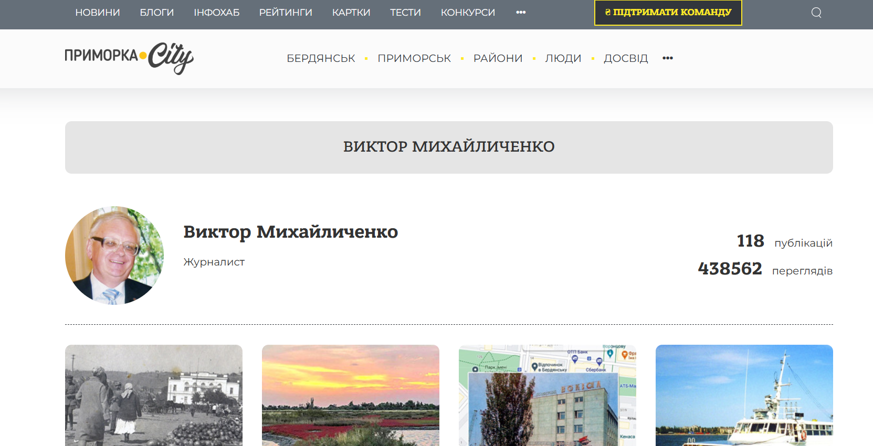Open НОВИНИ in top menu

click(98, 12)
